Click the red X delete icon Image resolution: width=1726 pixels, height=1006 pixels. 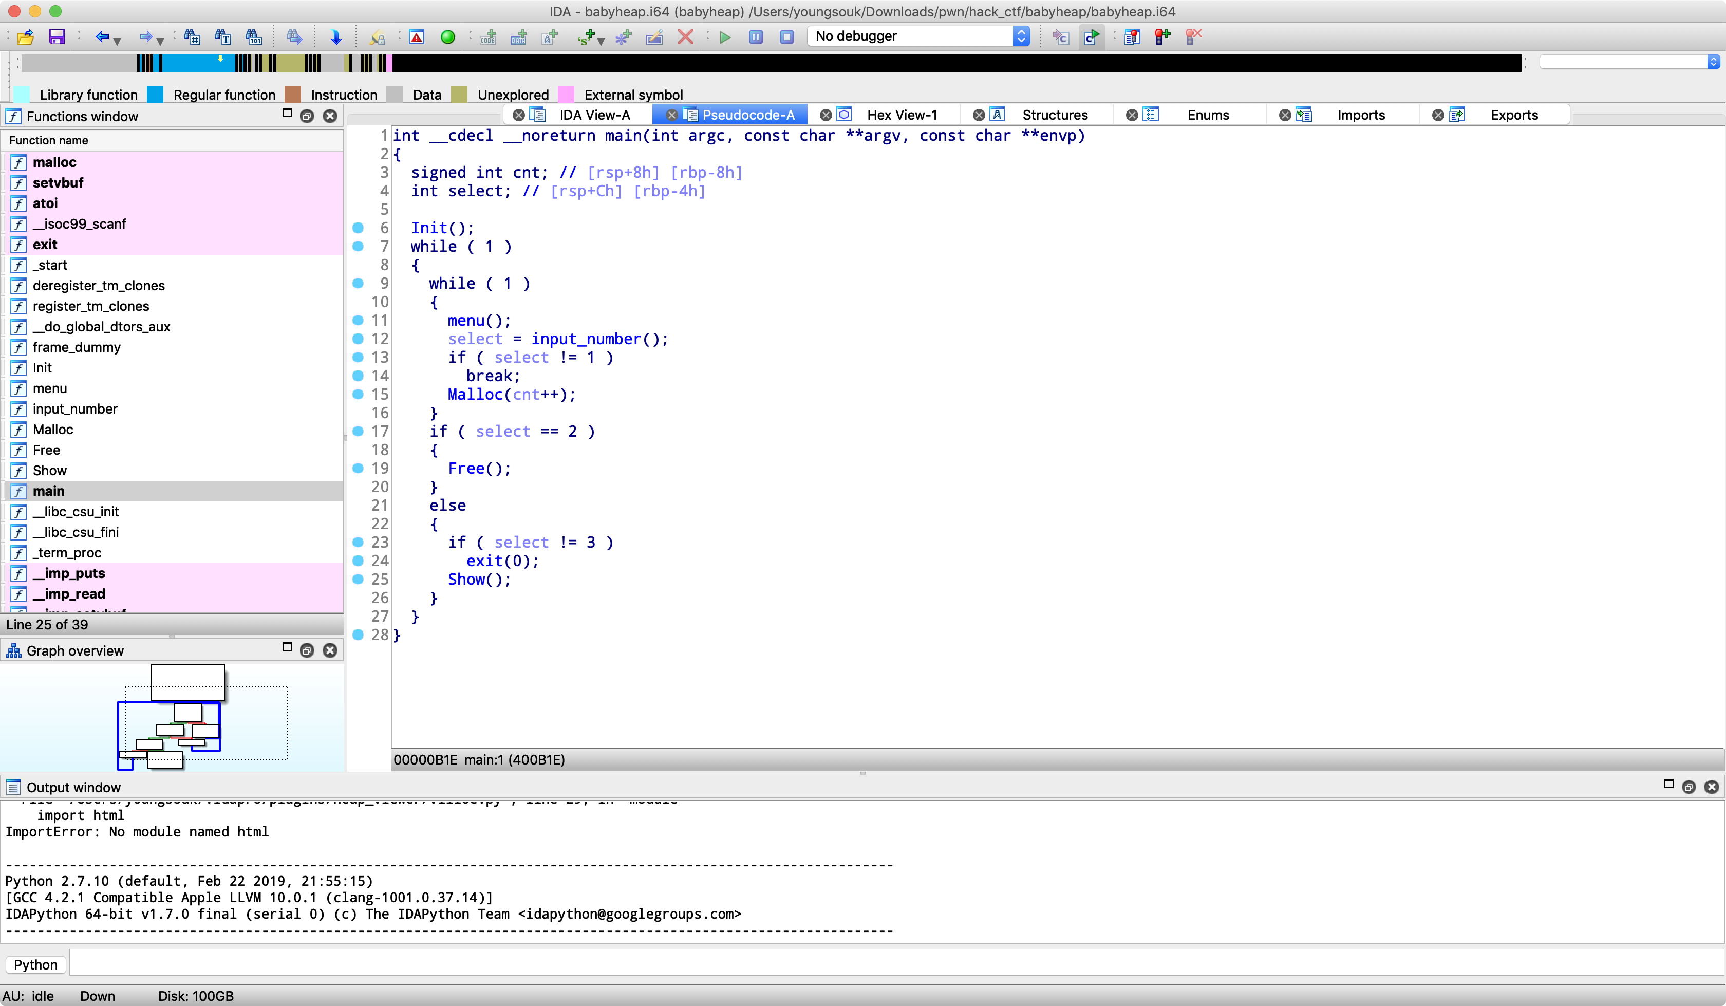click(685, 36)
